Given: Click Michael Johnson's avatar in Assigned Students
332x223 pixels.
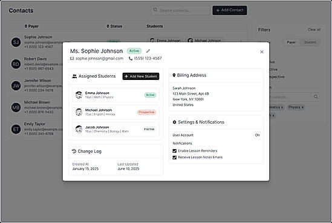Looking at the screenshot, I should pyautogui.click(x=79, y=112).
